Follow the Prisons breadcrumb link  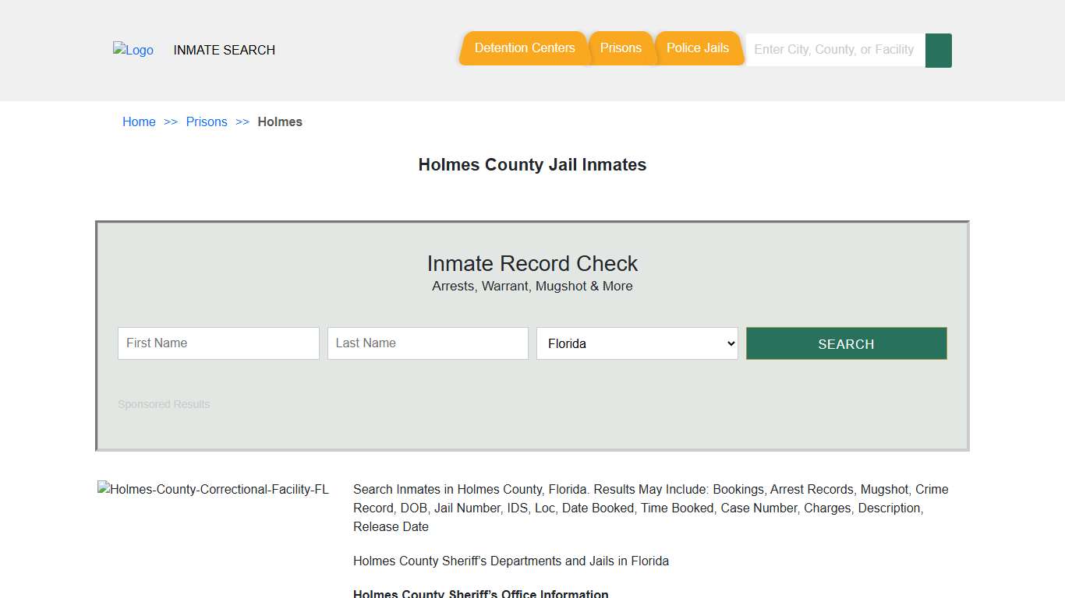207,121
